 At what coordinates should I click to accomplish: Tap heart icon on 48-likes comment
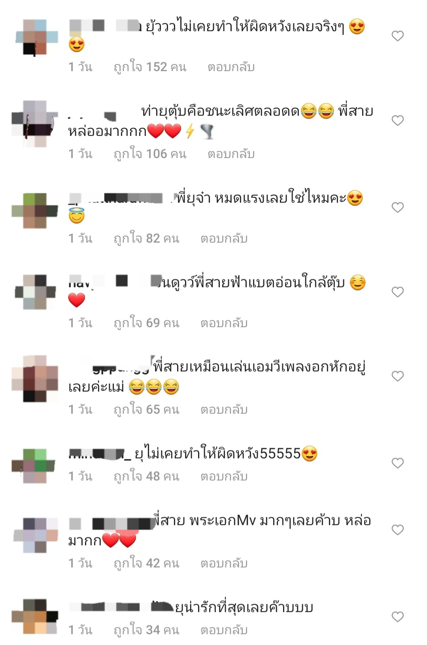tap(397, 463)
